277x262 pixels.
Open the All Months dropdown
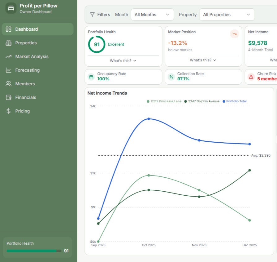click(x=152, y=15)
